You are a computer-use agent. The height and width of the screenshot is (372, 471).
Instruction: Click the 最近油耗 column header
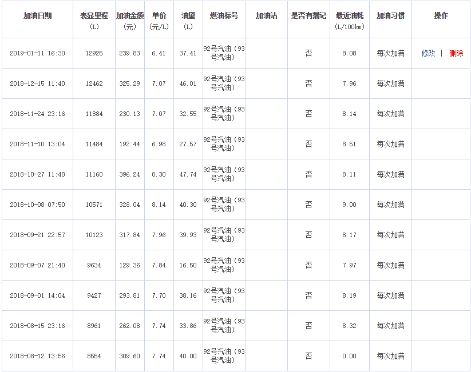349,15
